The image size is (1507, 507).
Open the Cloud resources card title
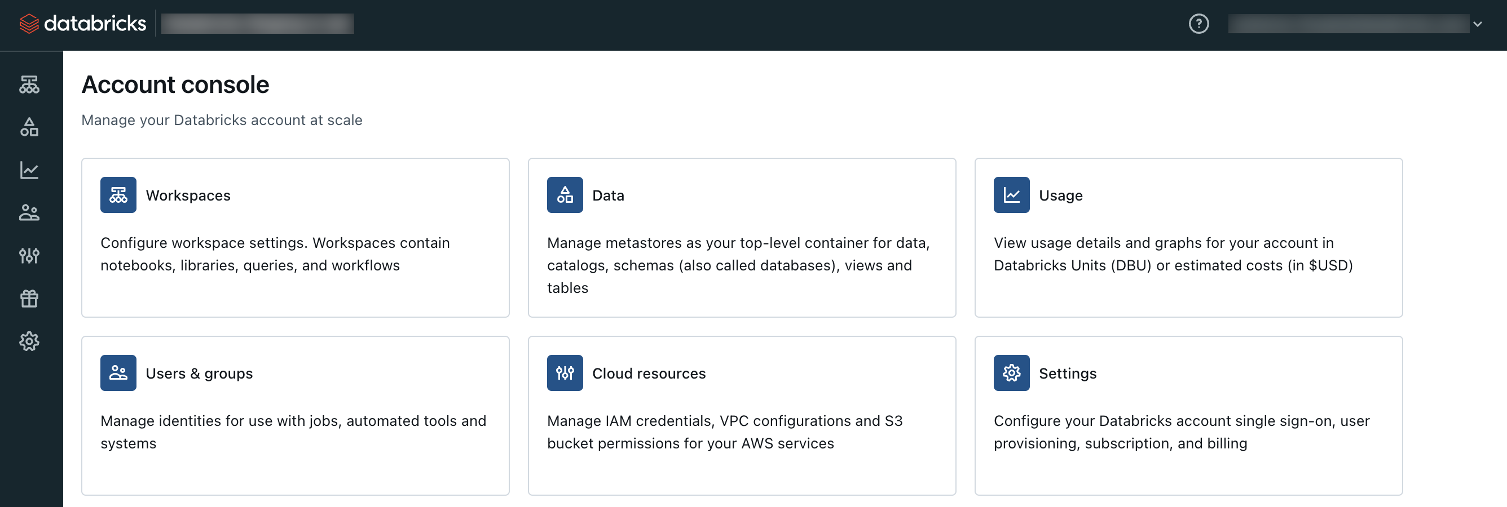click(649, 373)
